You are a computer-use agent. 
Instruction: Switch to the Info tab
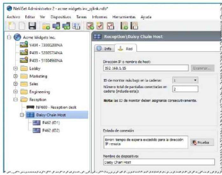pos(105,49)
